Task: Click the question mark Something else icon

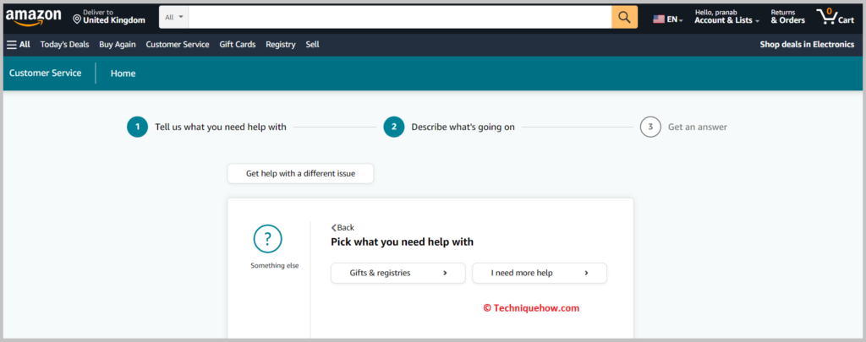Action: pos(267,239)
